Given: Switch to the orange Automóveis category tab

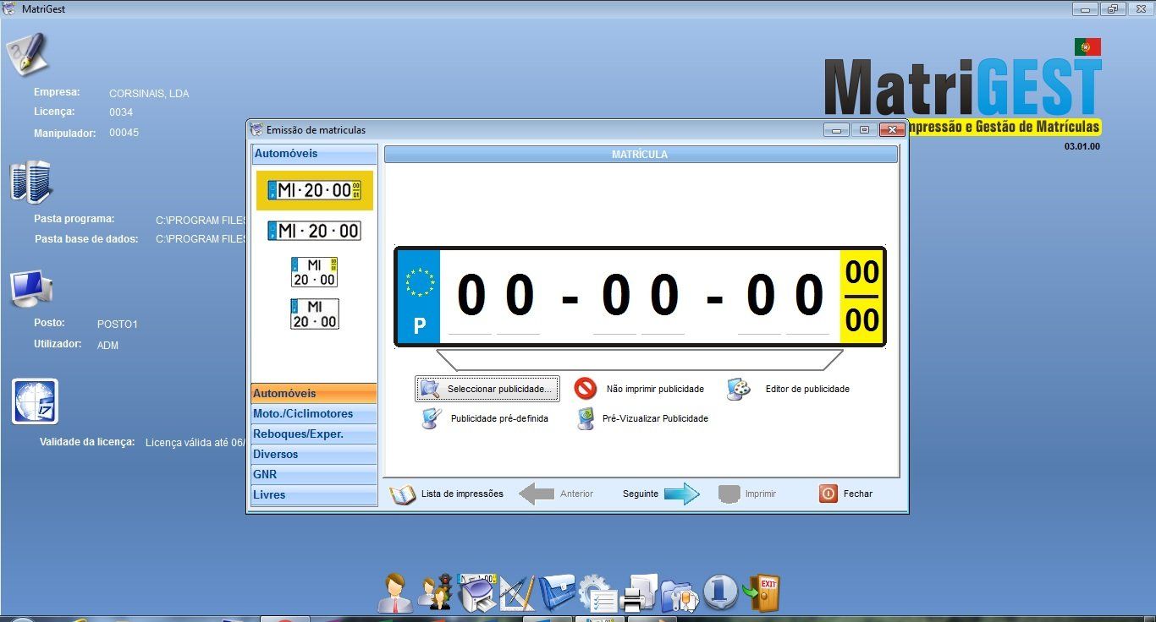Looking at the screenshot, I should point(314,393).
